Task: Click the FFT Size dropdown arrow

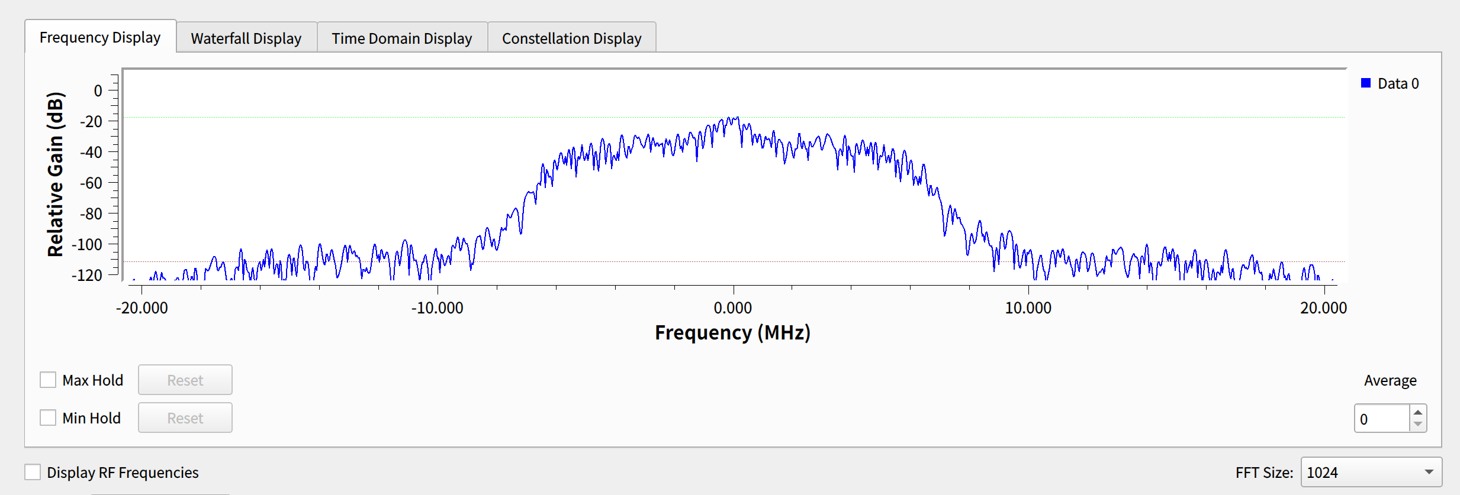Action: click(1429, 472)
